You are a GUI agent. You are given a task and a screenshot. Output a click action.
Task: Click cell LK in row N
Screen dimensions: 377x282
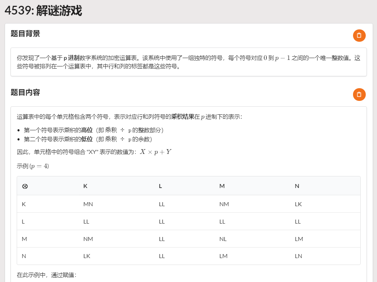pyautogui.click(x=87, y=256)
